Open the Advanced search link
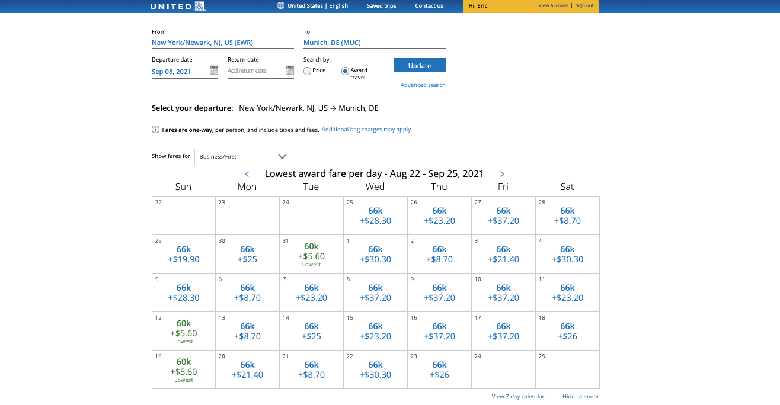 click(x=423, y=85)
